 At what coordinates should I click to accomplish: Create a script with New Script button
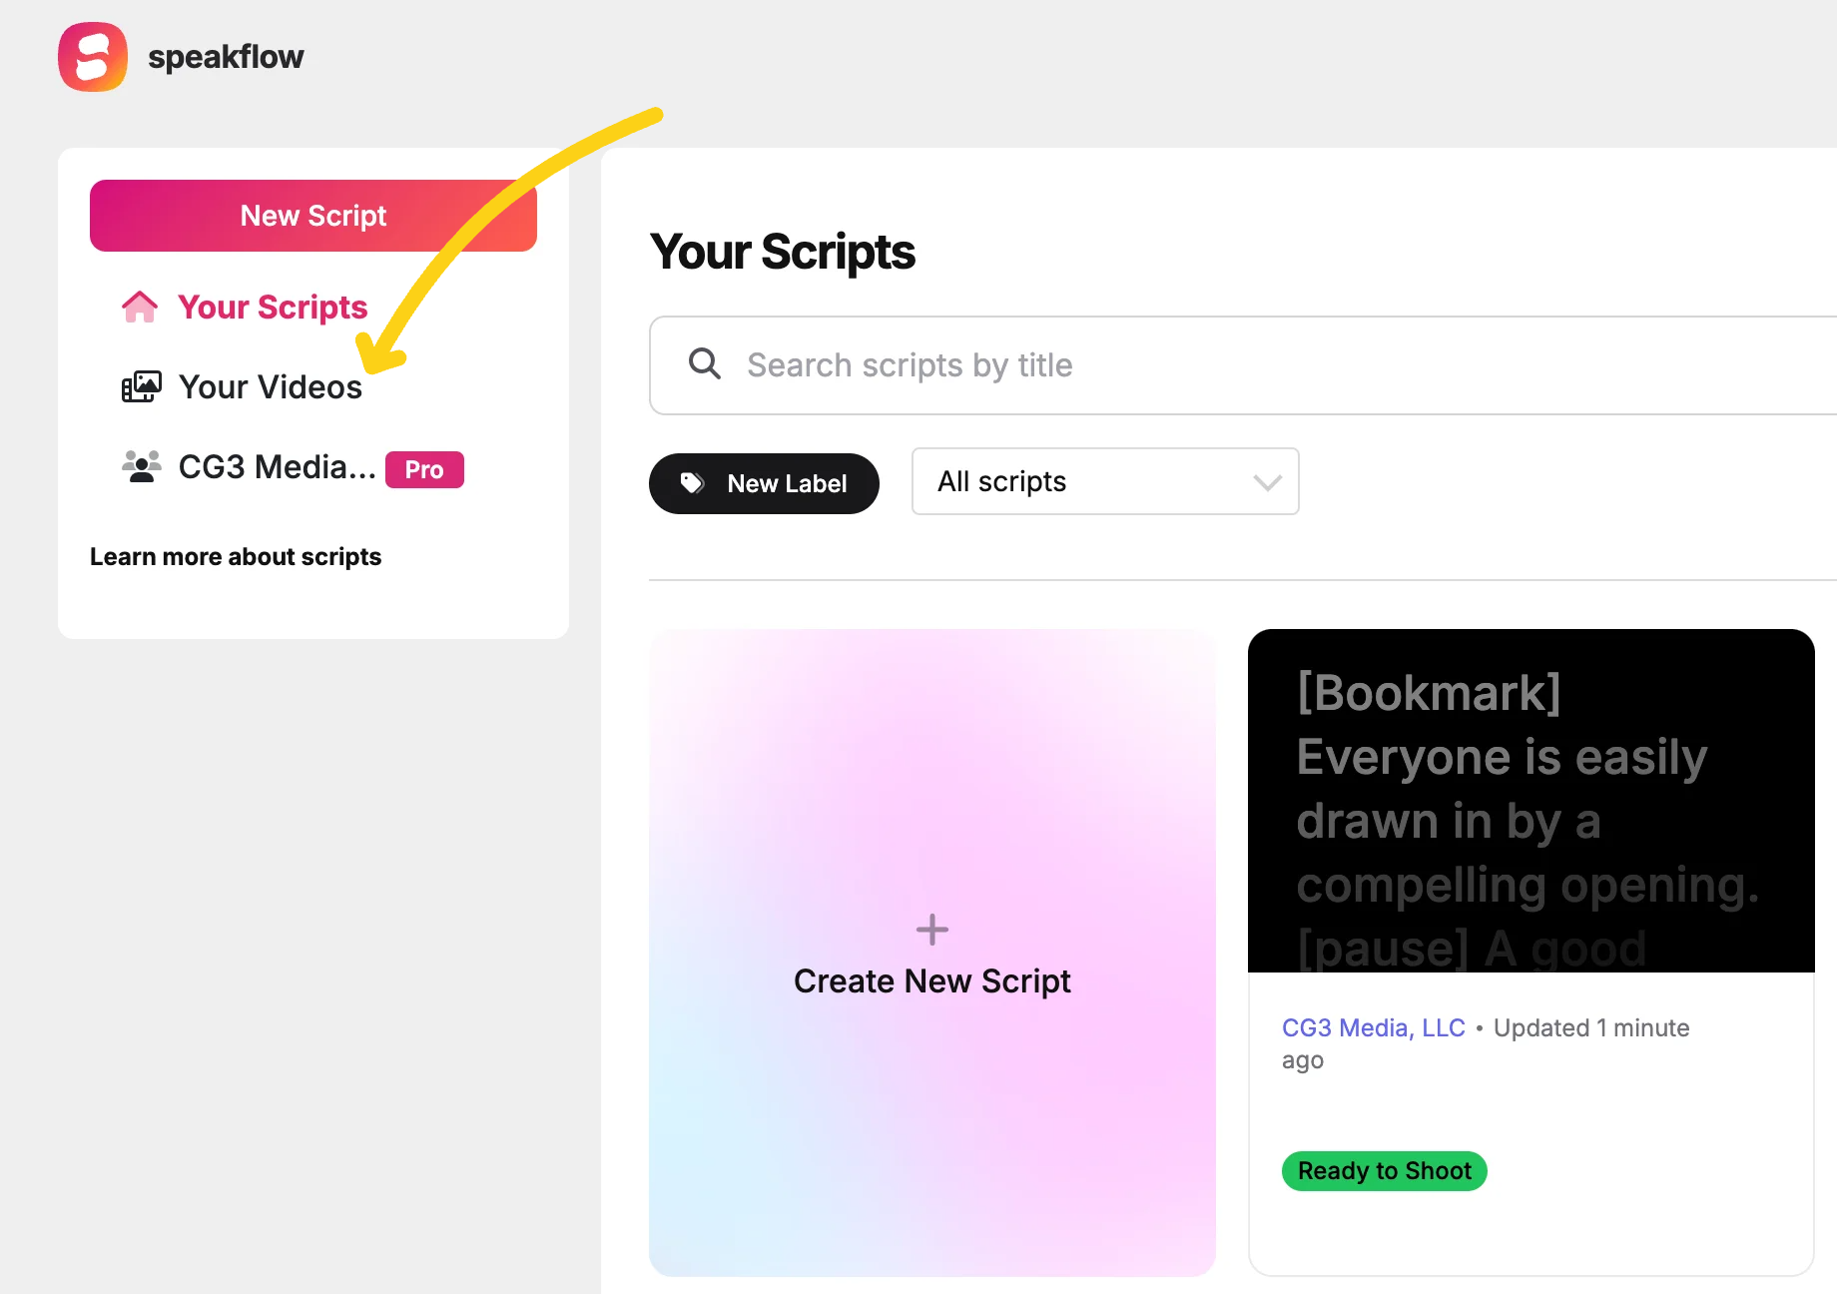313,216
